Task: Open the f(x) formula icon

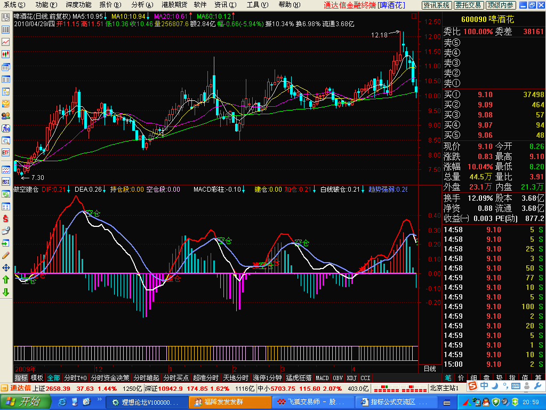Action: (5, 128)
